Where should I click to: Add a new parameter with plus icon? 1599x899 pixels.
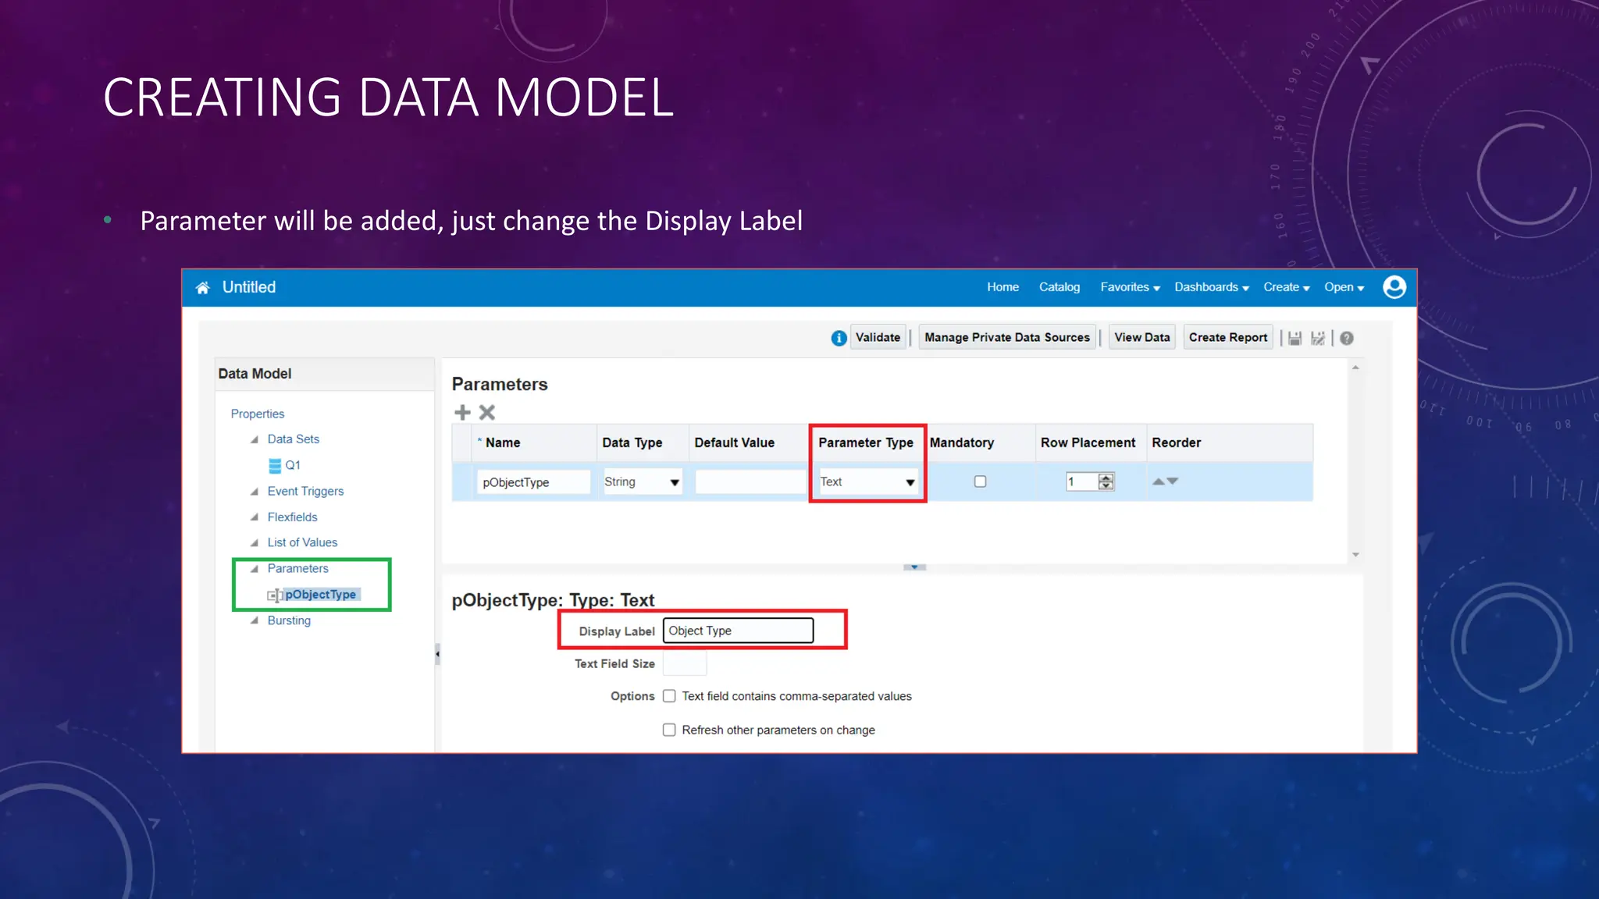462,412
